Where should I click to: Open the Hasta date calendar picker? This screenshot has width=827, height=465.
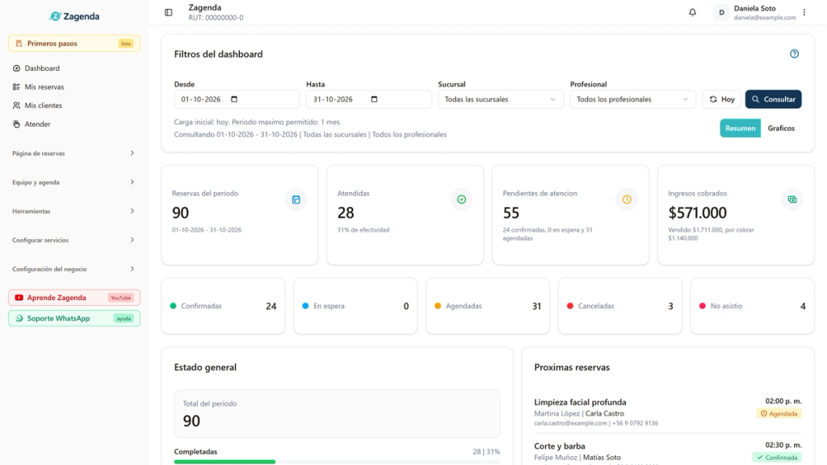374,99
